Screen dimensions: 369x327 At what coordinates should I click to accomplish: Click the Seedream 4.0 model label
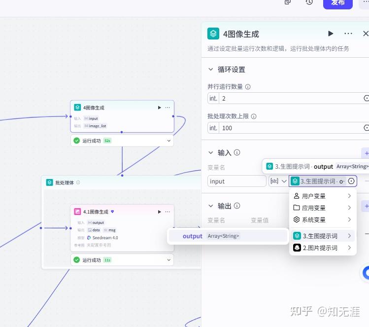click(x=105, y=238)
